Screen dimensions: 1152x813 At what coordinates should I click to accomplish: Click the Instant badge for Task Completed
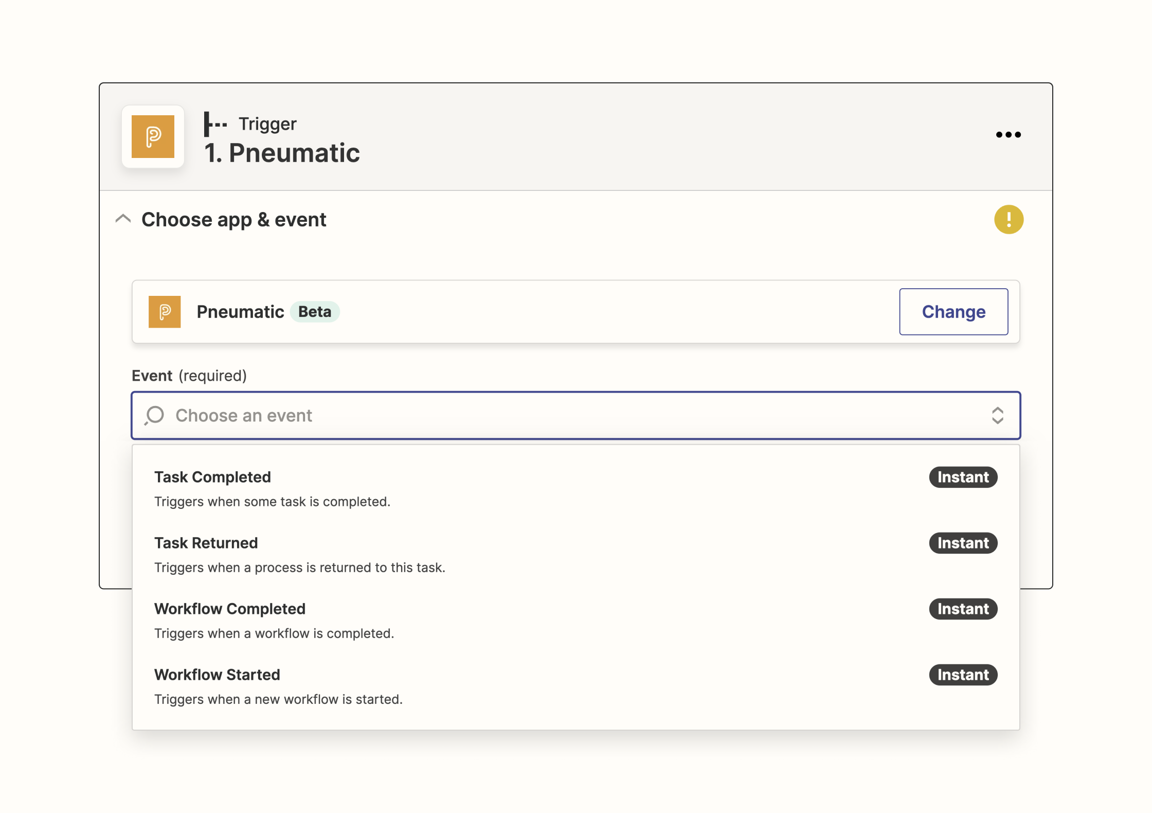963,477
